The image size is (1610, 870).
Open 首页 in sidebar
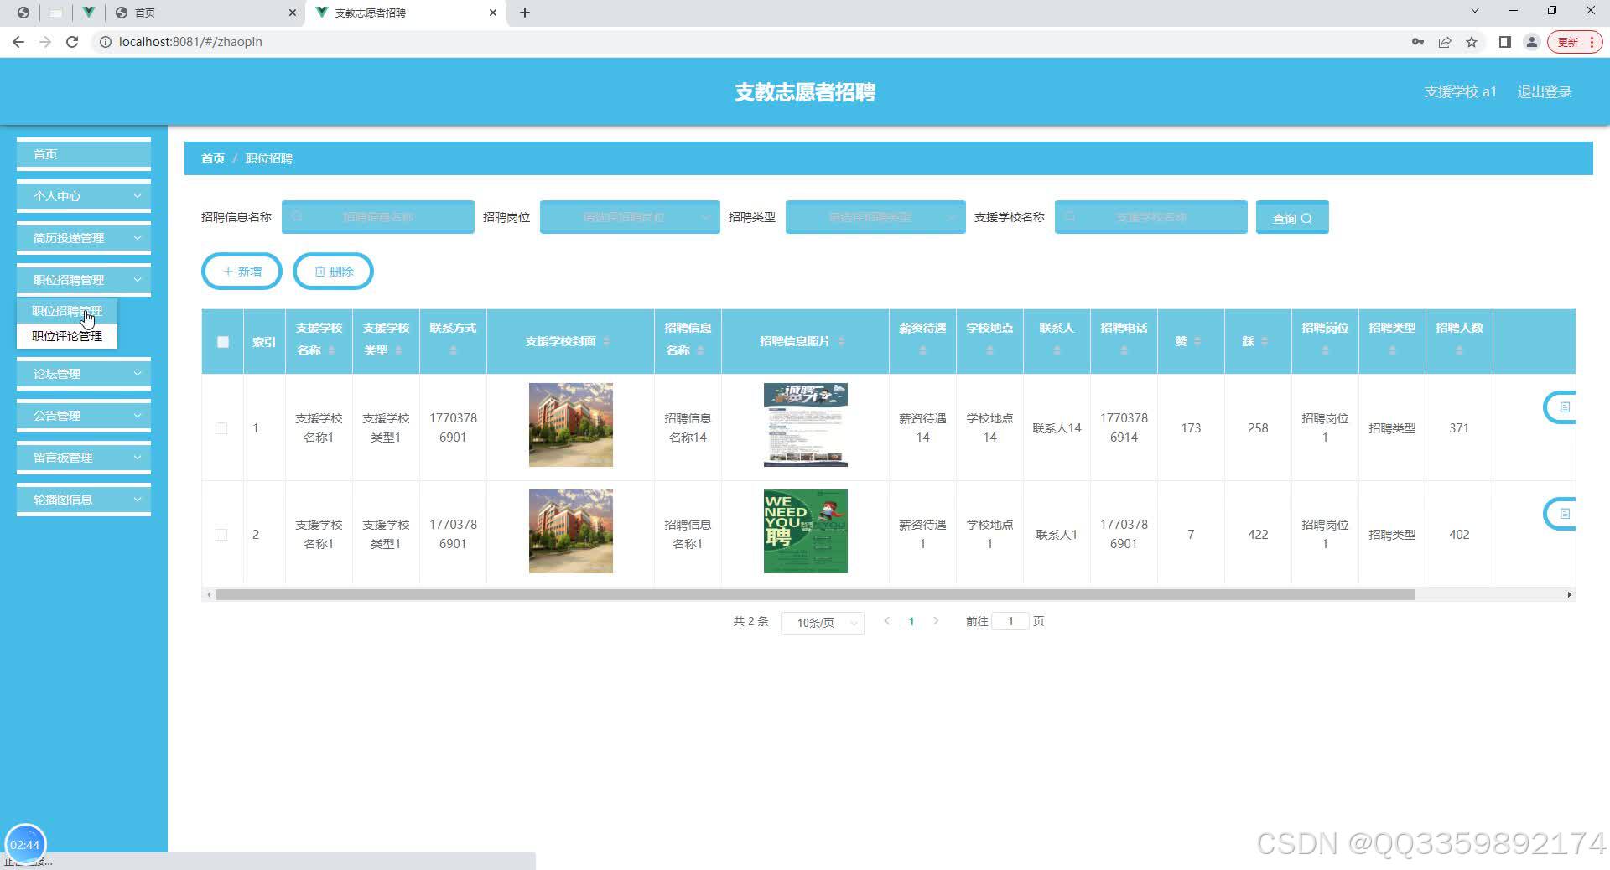point(84,154)
